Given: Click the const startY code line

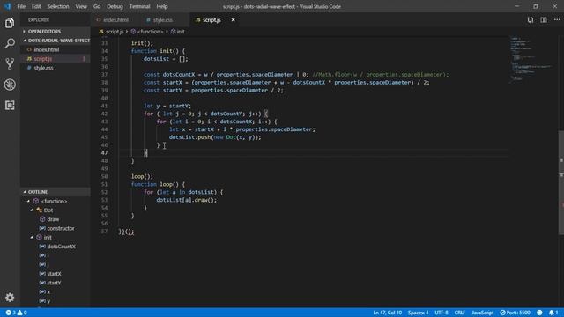Looking at the screenshot, I should point(213,90).
